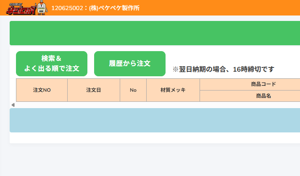Click the company name (株)ペケペケ製作所
Viewport: 300px width, 176px height.
(114, 8)
